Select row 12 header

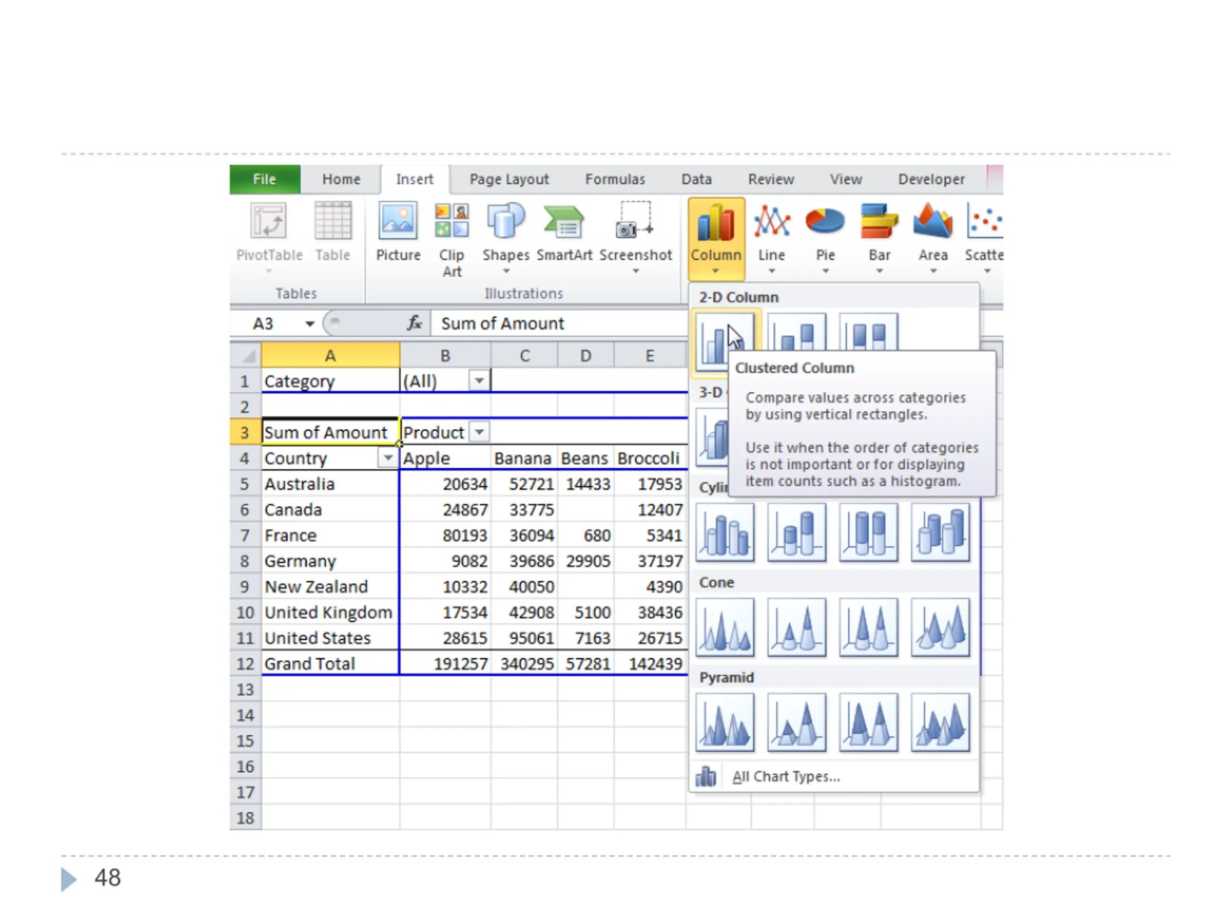(x=245, y=663)
